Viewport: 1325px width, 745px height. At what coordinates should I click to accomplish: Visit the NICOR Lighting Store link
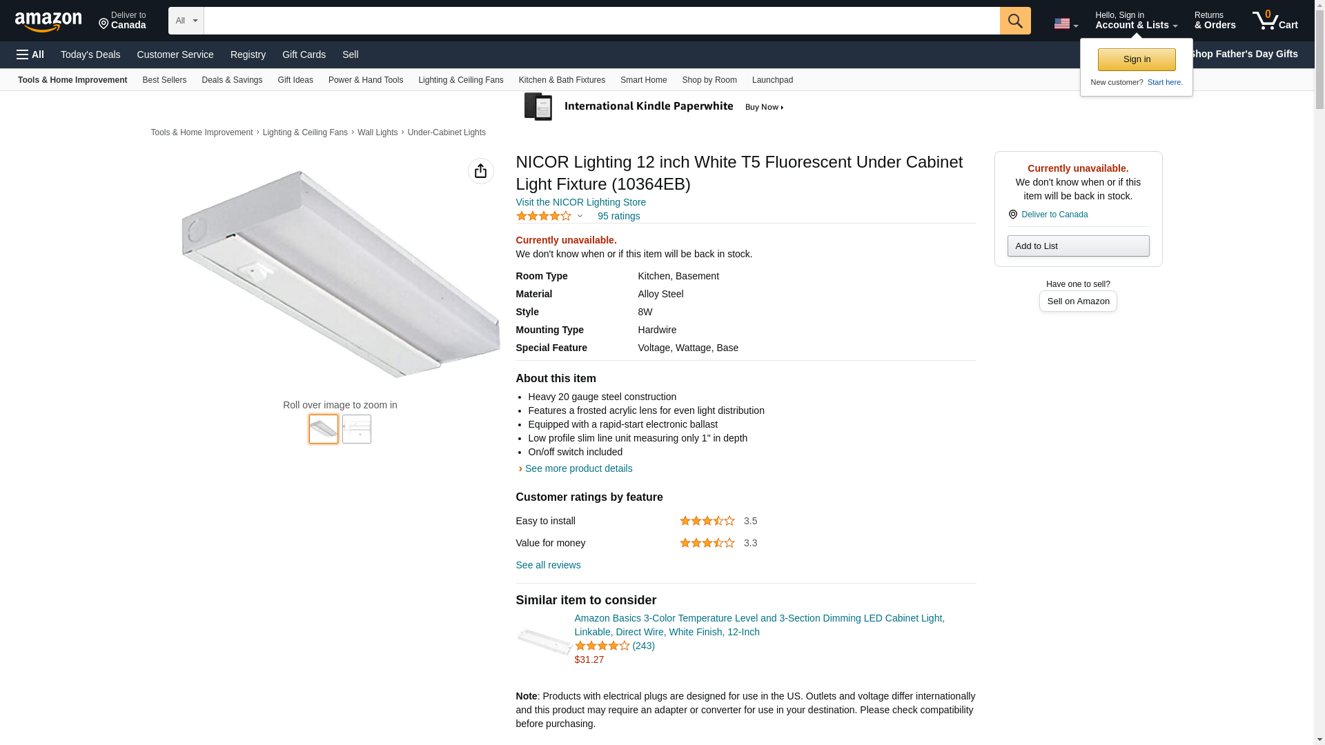(x=580, y=202)
